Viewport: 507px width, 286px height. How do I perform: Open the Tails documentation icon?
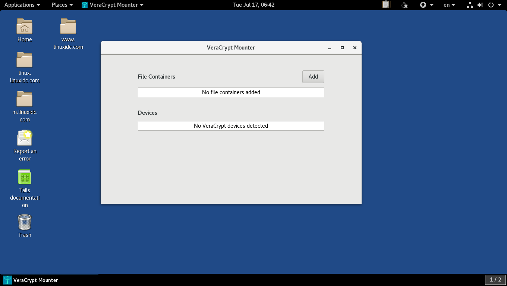pos(25,177)
